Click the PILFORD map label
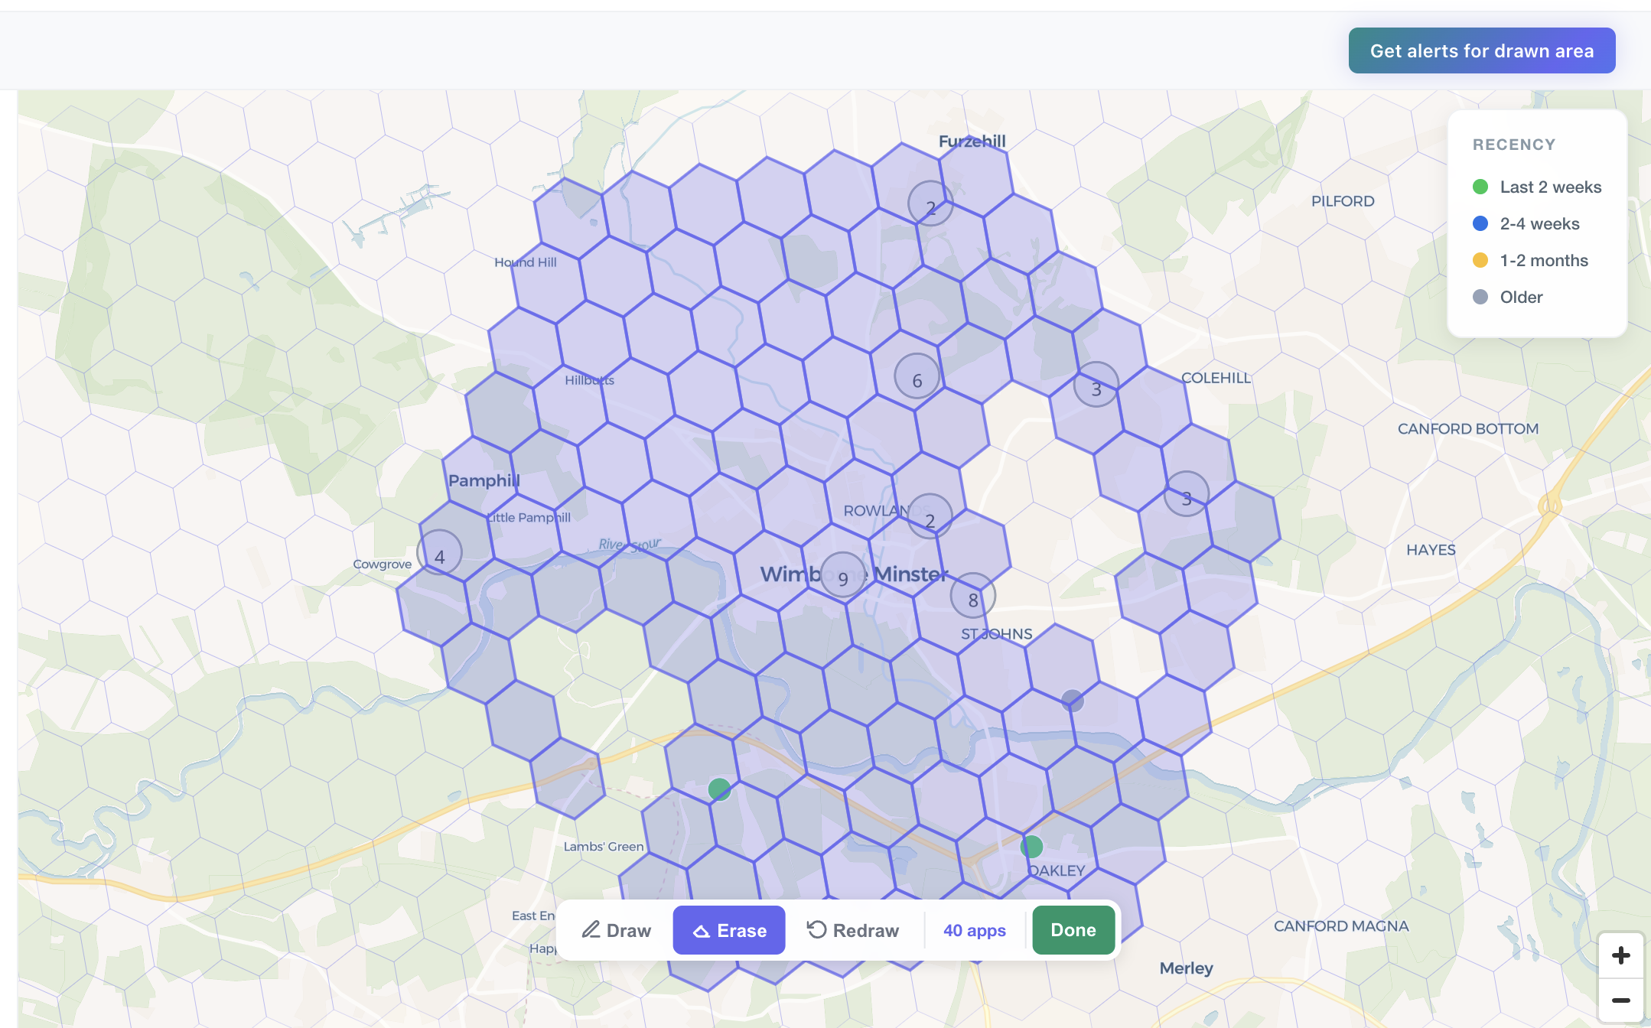 (1343, 201)
